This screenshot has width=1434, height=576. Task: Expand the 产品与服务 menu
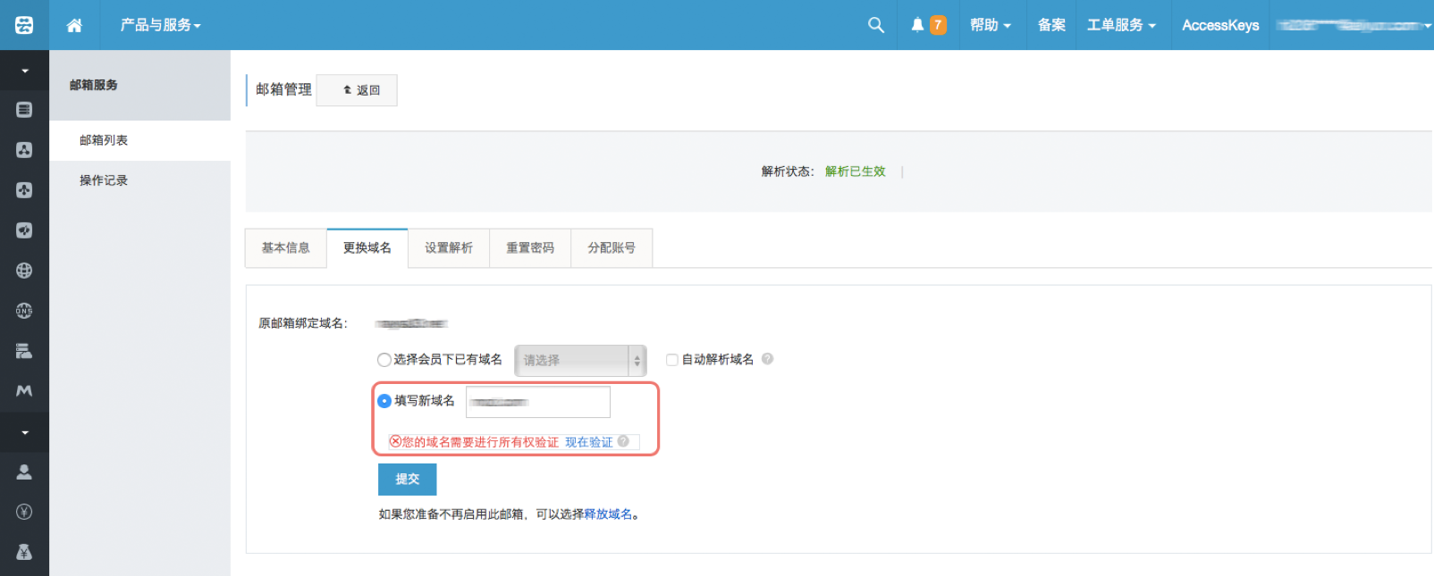pos(160,25)
